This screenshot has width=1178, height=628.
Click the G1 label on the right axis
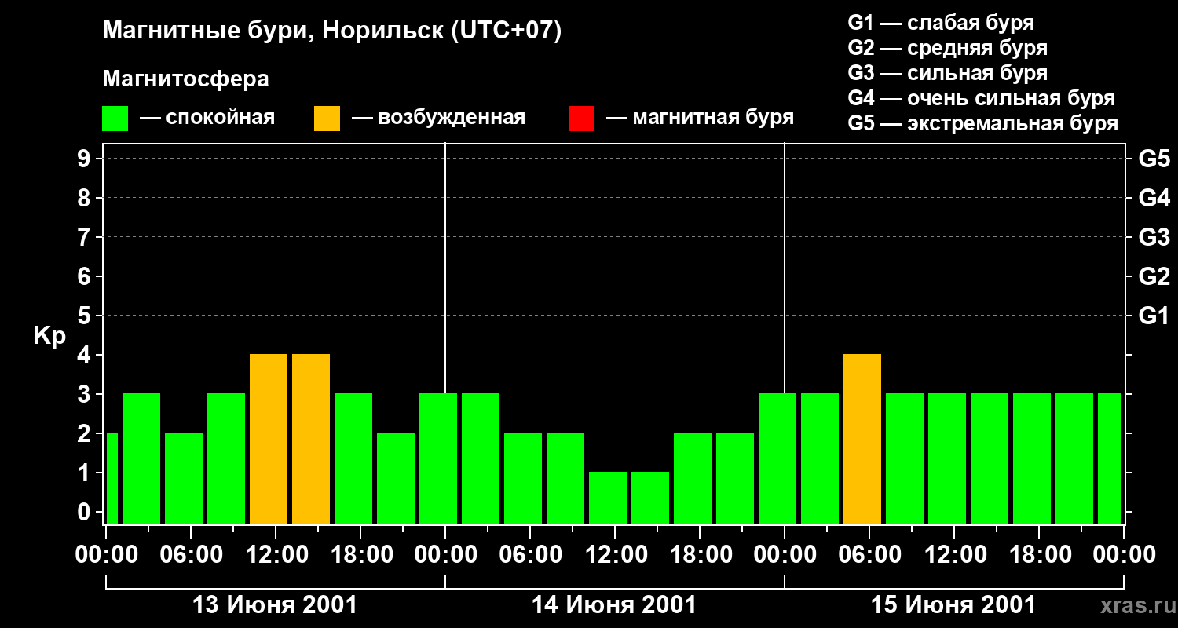coord(1154,316)
